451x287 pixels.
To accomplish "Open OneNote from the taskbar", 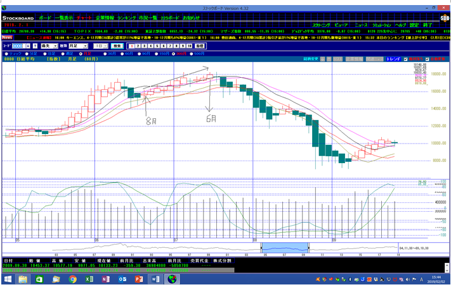I will click(105, 279).
